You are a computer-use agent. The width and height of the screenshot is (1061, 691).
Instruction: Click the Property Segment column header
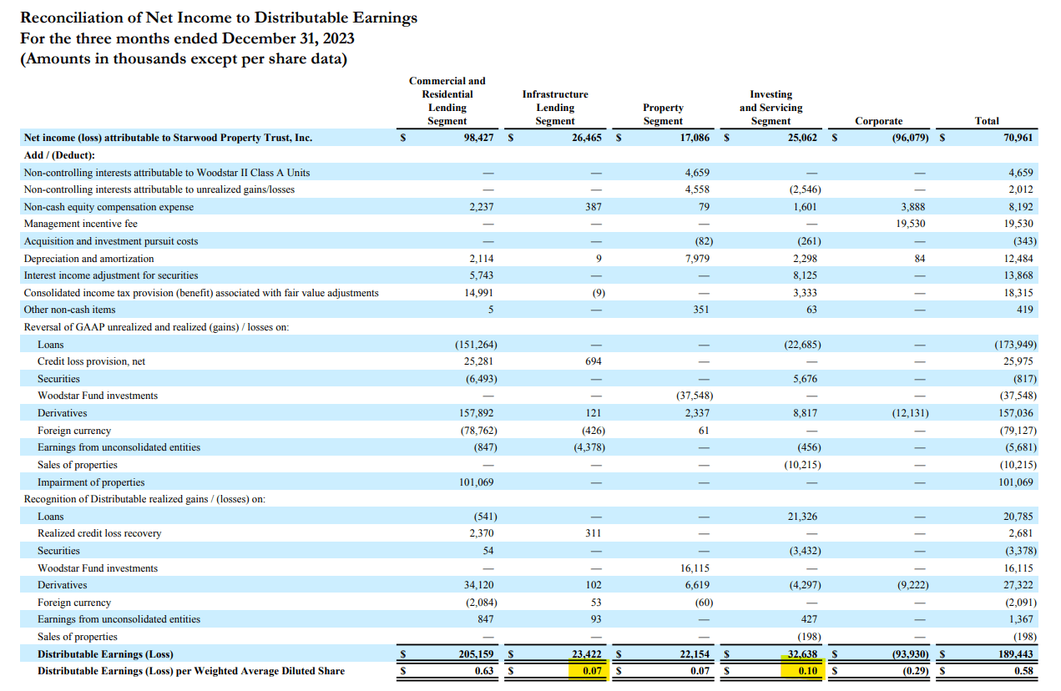coord(663,114)
